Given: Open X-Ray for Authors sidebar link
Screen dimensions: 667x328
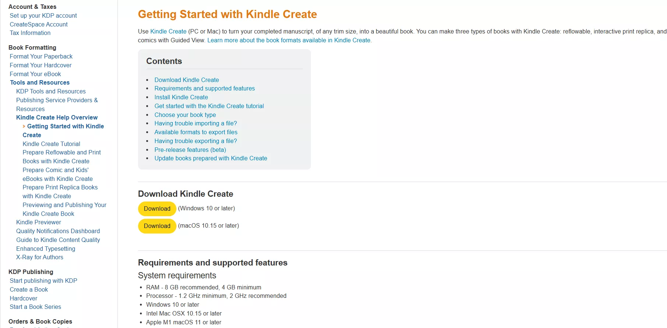Looking at the screenshot, I should click(x=39, y=257).
